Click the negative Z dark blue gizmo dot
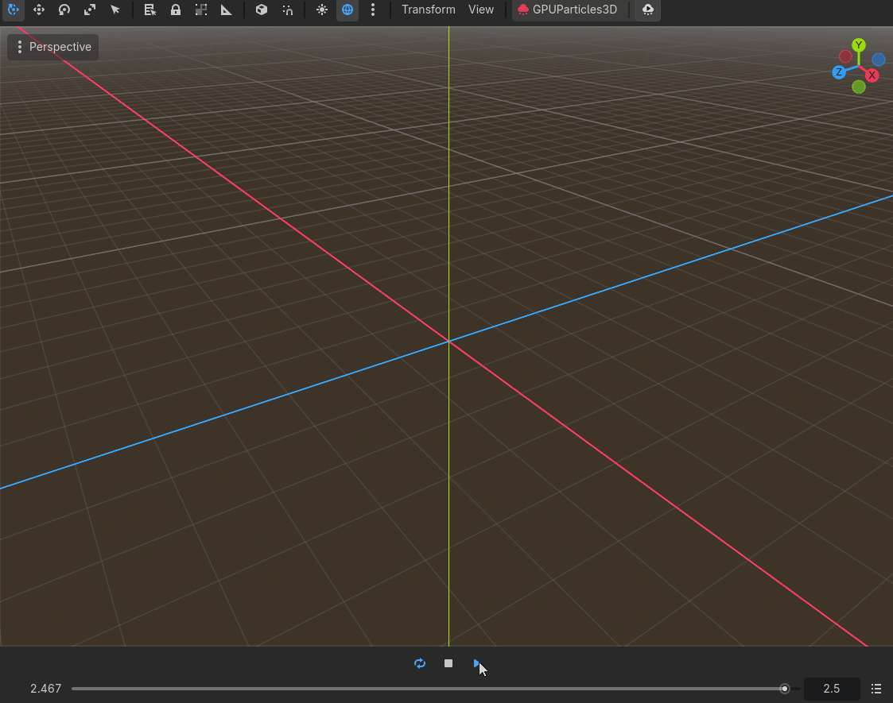Image resolution: width=893 pixels, height=703 pixels. [878, 59]
